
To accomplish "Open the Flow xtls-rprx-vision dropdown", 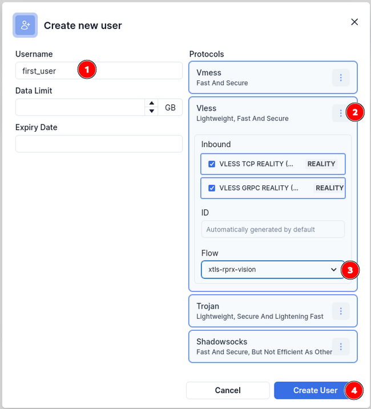I will 269,269.
